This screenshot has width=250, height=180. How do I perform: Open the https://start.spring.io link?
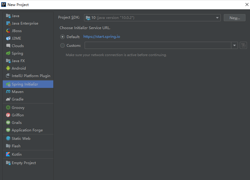click(102, 37)
